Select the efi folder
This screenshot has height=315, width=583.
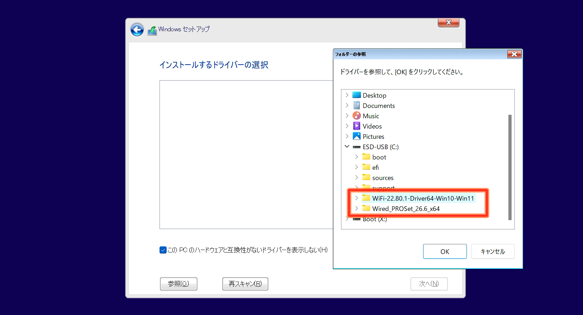point(375,168)
